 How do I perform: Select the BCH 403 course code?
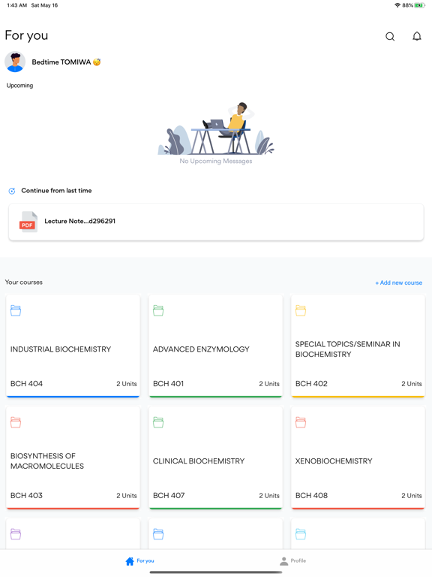click(x=26, y=496)
